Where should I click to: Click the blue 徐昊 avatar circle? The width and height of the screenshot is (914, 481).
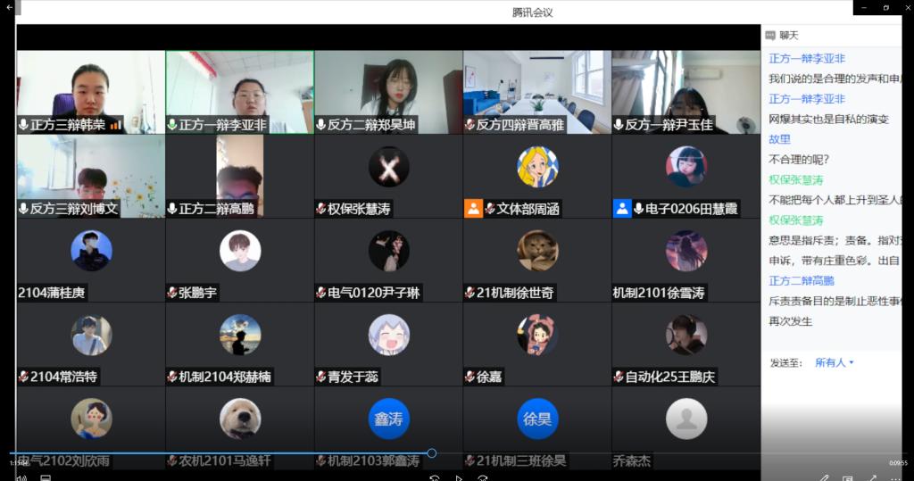pyautogui.click(x=536, y=419)
